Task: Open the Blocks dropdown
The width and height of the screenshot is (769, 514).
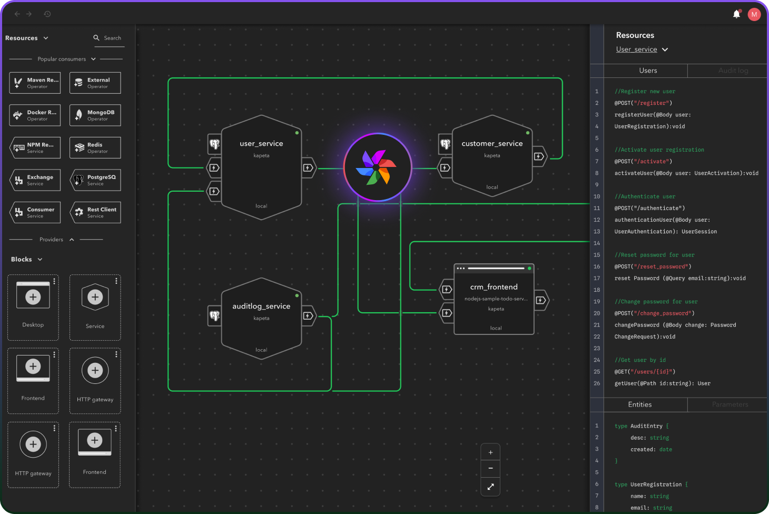Action: click(x=27, y=259)
